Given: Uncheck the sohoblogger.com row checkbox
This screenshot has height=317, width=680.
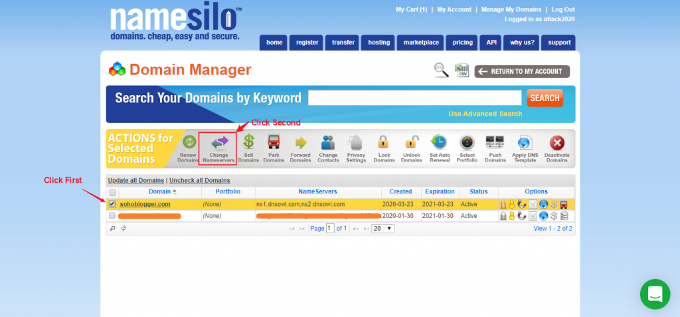Looking at the screenshot, I should tap(112, 204).
